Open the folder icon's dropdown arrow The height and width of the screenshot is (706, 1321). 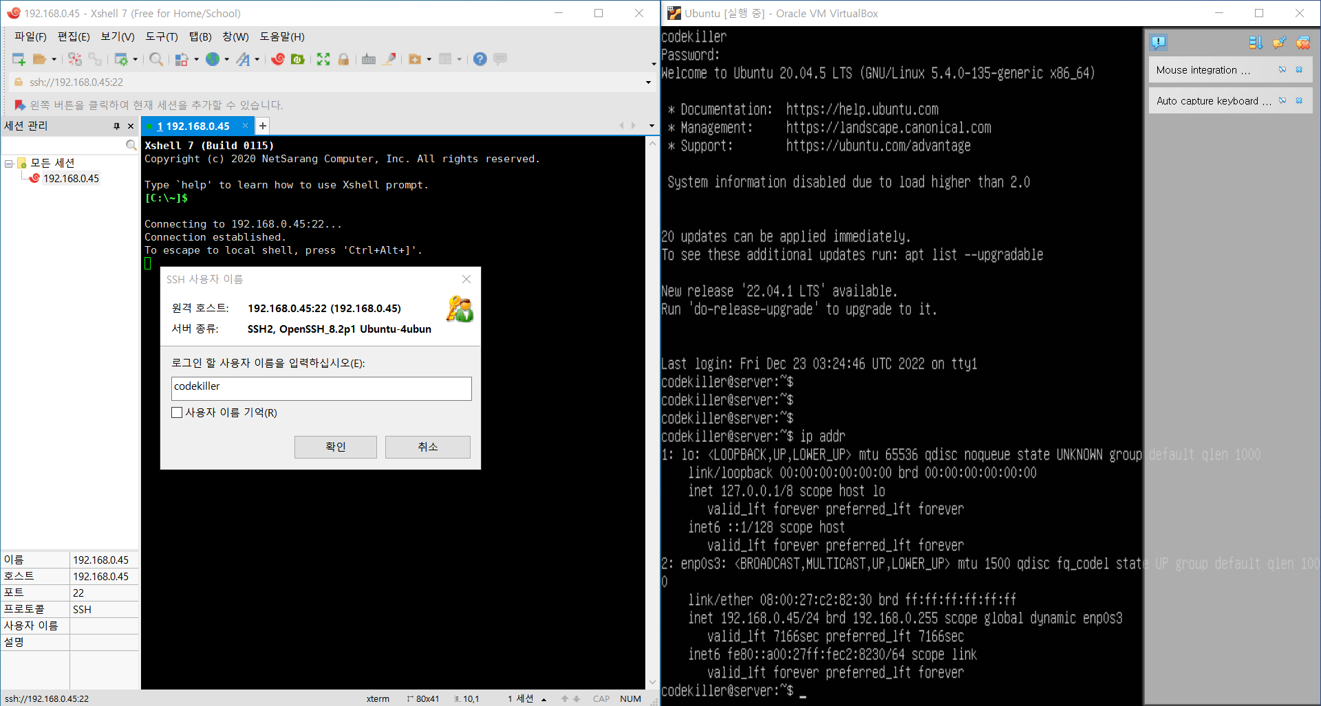tap(54, 59)
